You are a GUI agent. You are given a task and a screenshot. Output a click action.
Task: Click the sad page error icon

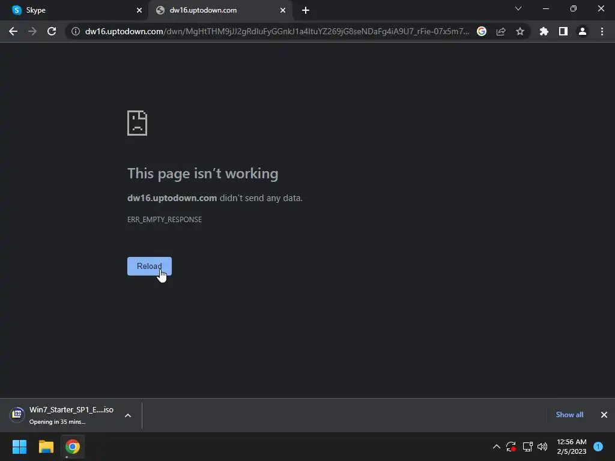138,123
